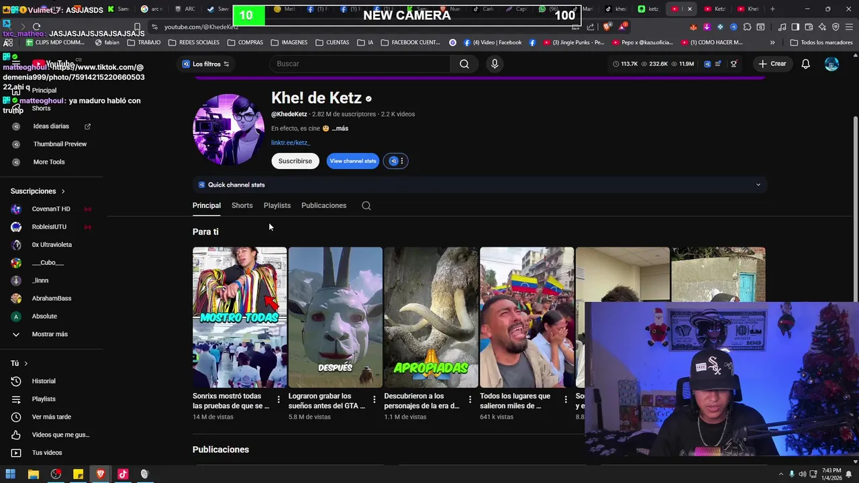Switch to the Shorts channel tab
The width and height of the screenshot is (859, 483).
point(242,205)
